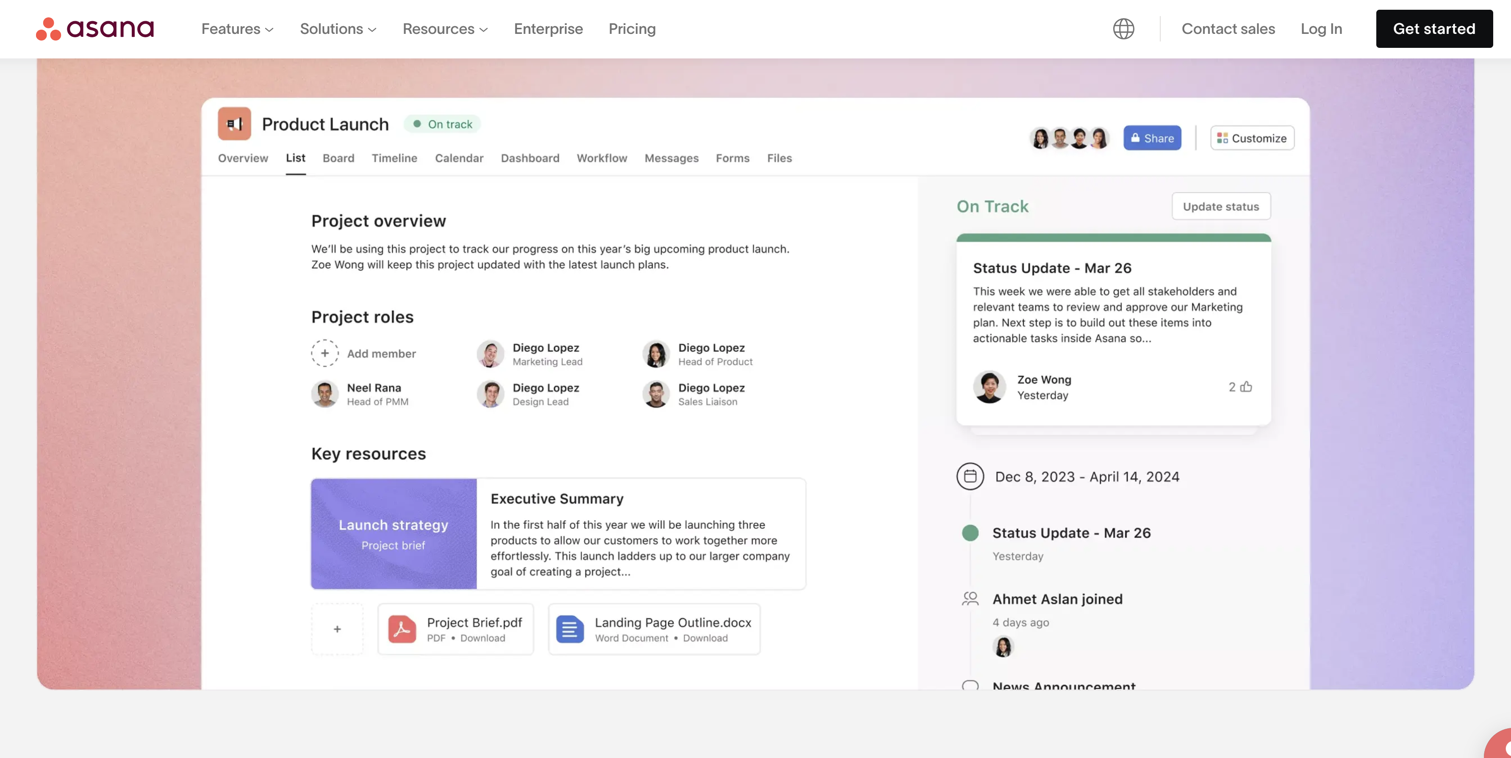Open the Dashboard tab

(x=530, y=158)
